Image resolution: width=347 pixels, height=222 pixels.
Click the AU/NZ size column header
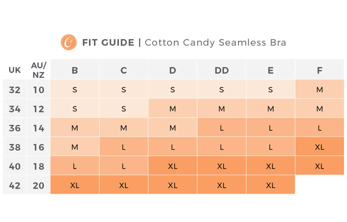(39, 70)
